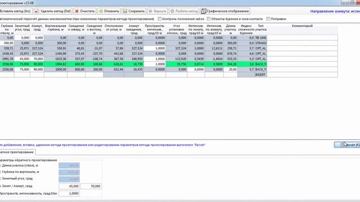Screen dimensions: 360x202
Task: Select highlighted depth cell 2336,06
Action: (7, 64)
